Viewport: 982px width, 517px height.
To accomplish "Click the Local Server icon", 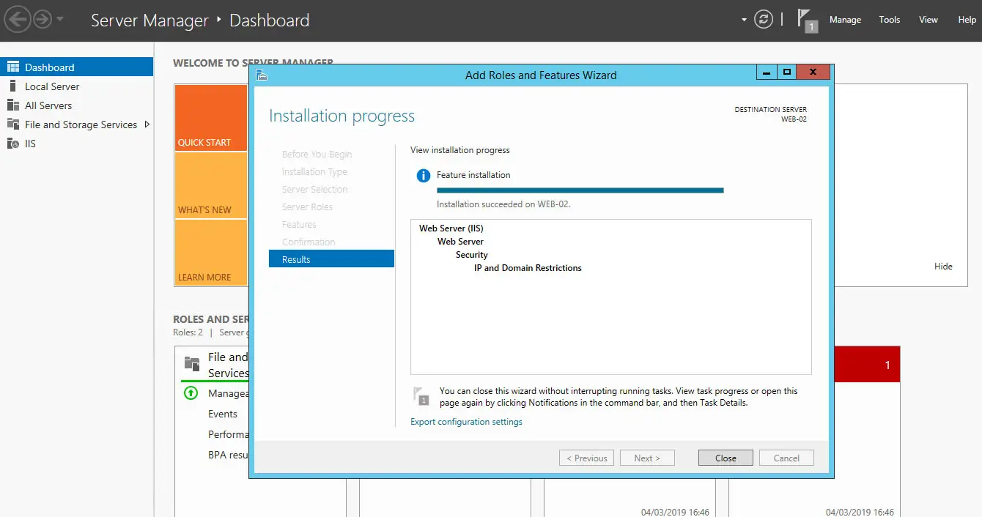I will 12,86.
